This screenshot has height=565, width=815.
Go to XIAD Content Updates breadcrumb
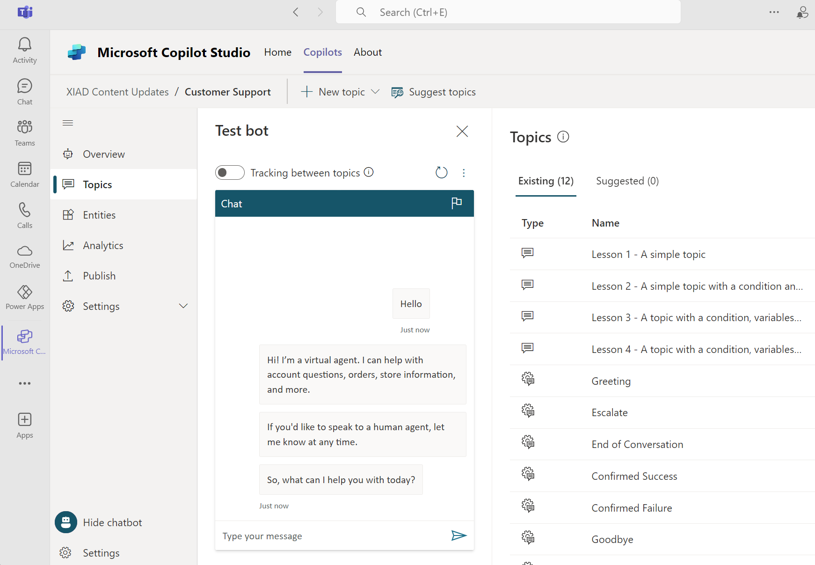tap(117, 92)
